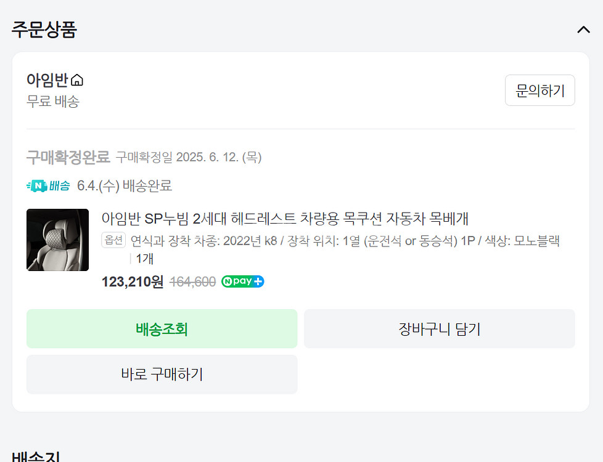The width and height of the screenshot is (603, 462).
Task: Add item via the 장바구니 담기 button
Action: [440, 328]
